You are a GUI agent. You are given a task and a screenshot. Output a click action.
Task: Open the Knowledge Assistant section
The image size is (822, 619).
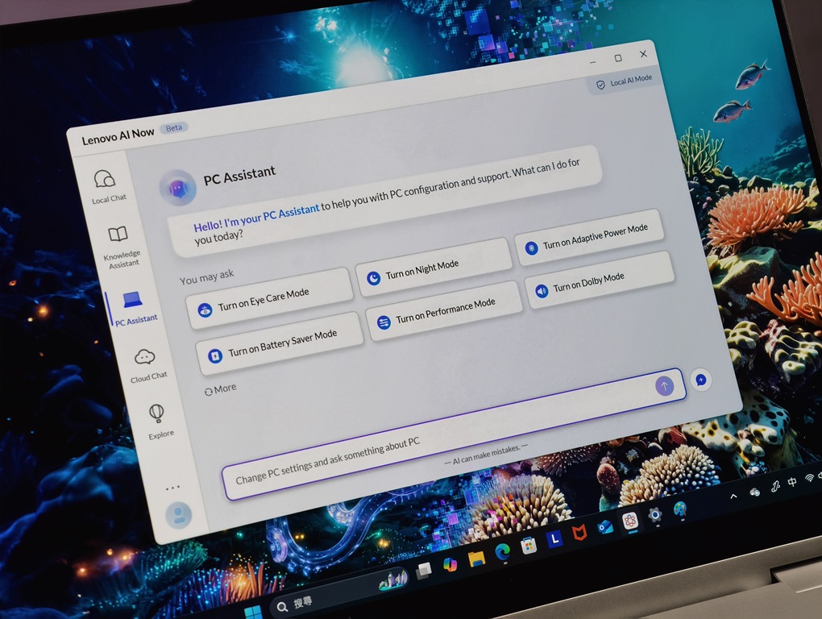(x=120, y=244)
